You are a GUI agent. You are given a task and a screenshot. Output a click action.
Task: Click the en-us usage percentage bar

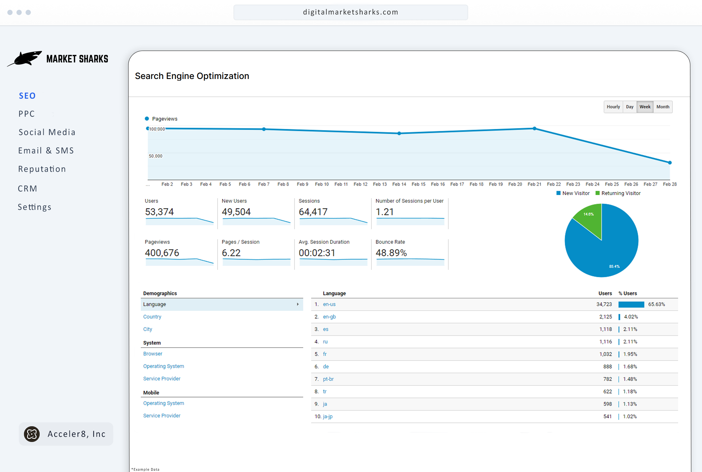[x=631, y=304]
